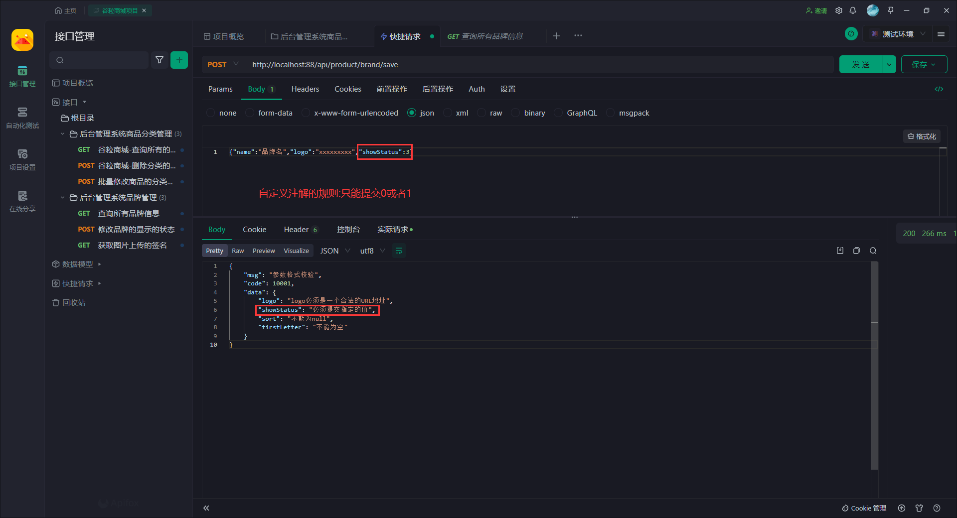Open 项目设置 in the left sidebar
This screenshot has height=518, width=957.
coord(22,159)
